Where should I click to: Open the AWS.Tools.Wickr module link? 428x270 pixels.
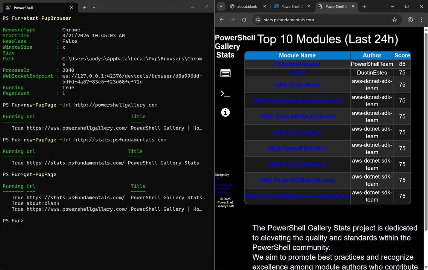click(x=297, y=85)
